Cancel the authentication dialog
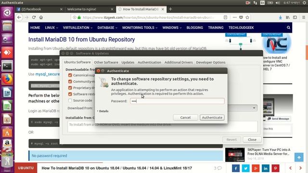Screen dimensions: 308x173 pos(185,117)
